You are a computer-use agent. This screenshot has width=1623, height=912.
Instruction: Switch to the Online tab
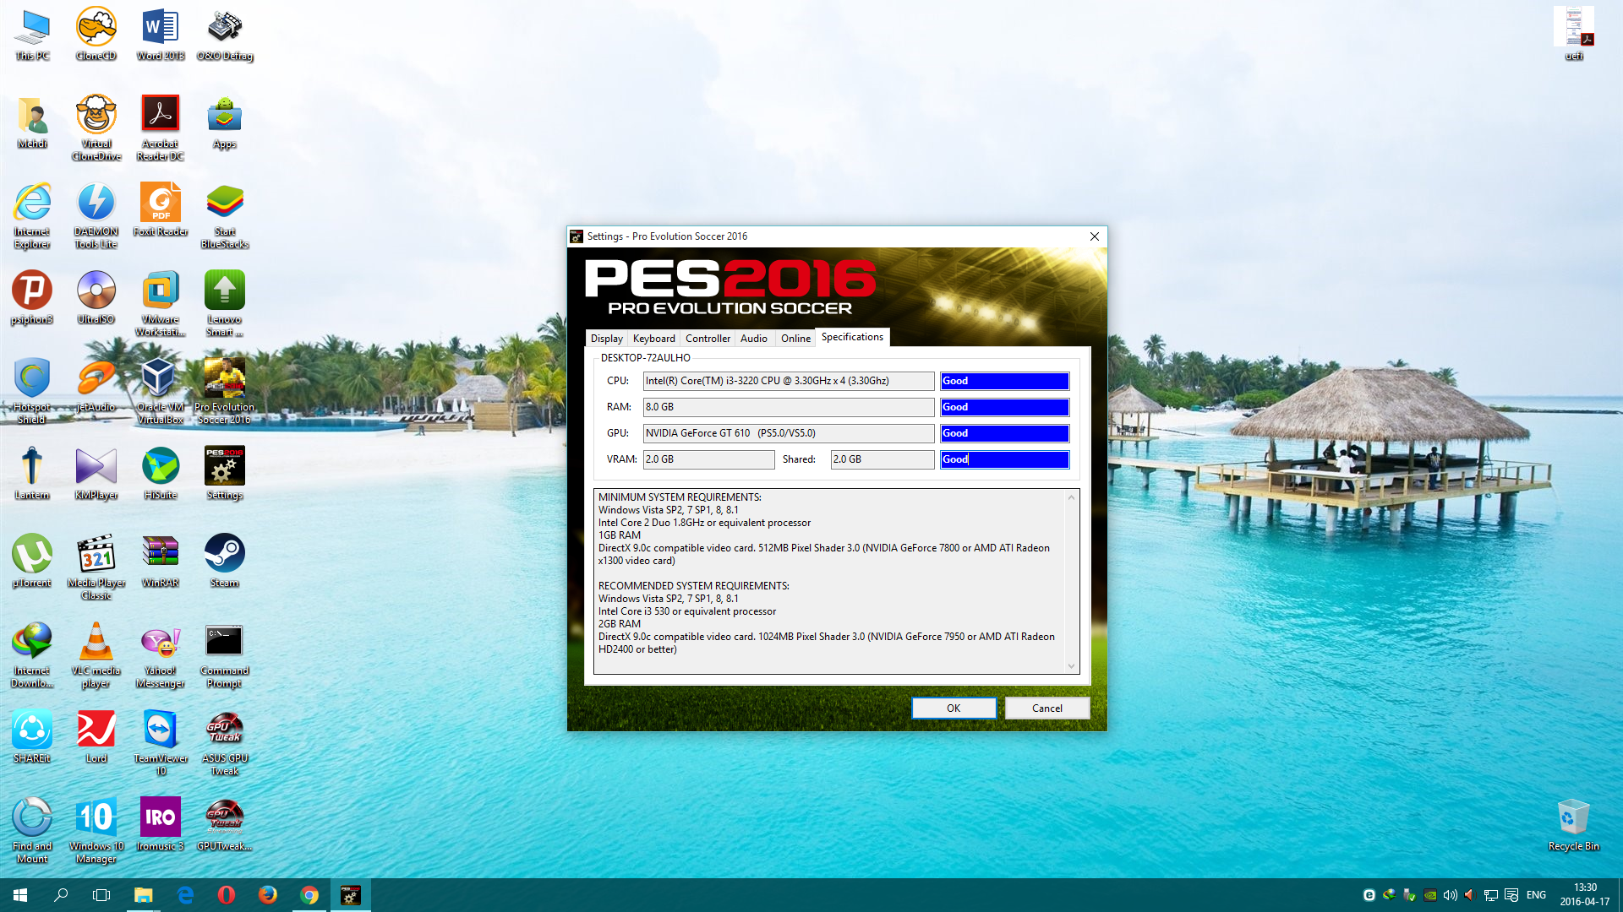tap(795, 338)
